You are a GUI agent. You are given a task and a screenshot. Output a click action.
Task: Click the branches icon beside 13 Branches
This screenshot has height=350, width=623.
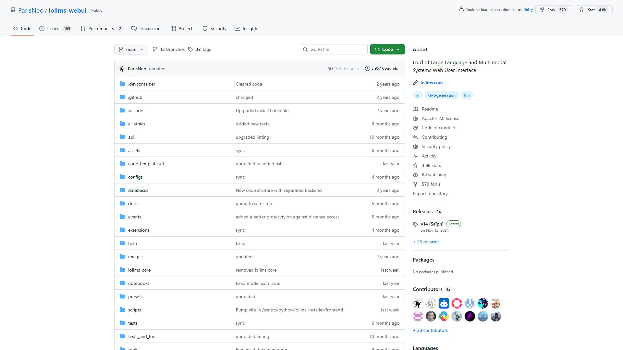click(x=155, y=49)
